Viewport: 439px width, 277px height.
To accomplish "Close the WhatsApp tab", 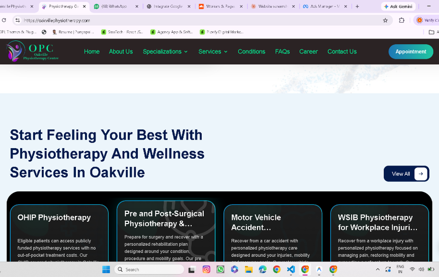I will 137,6.
